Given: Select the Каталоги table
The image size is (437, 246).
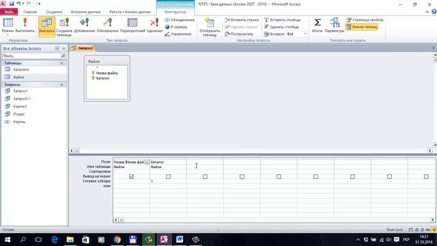Looking at the screenshot, I should coord(34,70).
